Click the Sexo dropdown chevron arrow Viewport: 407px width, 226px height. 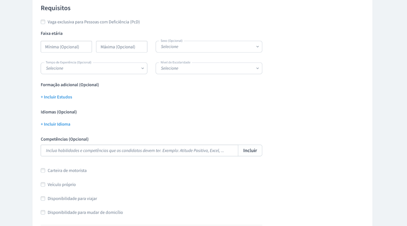[x=257, y=47]
